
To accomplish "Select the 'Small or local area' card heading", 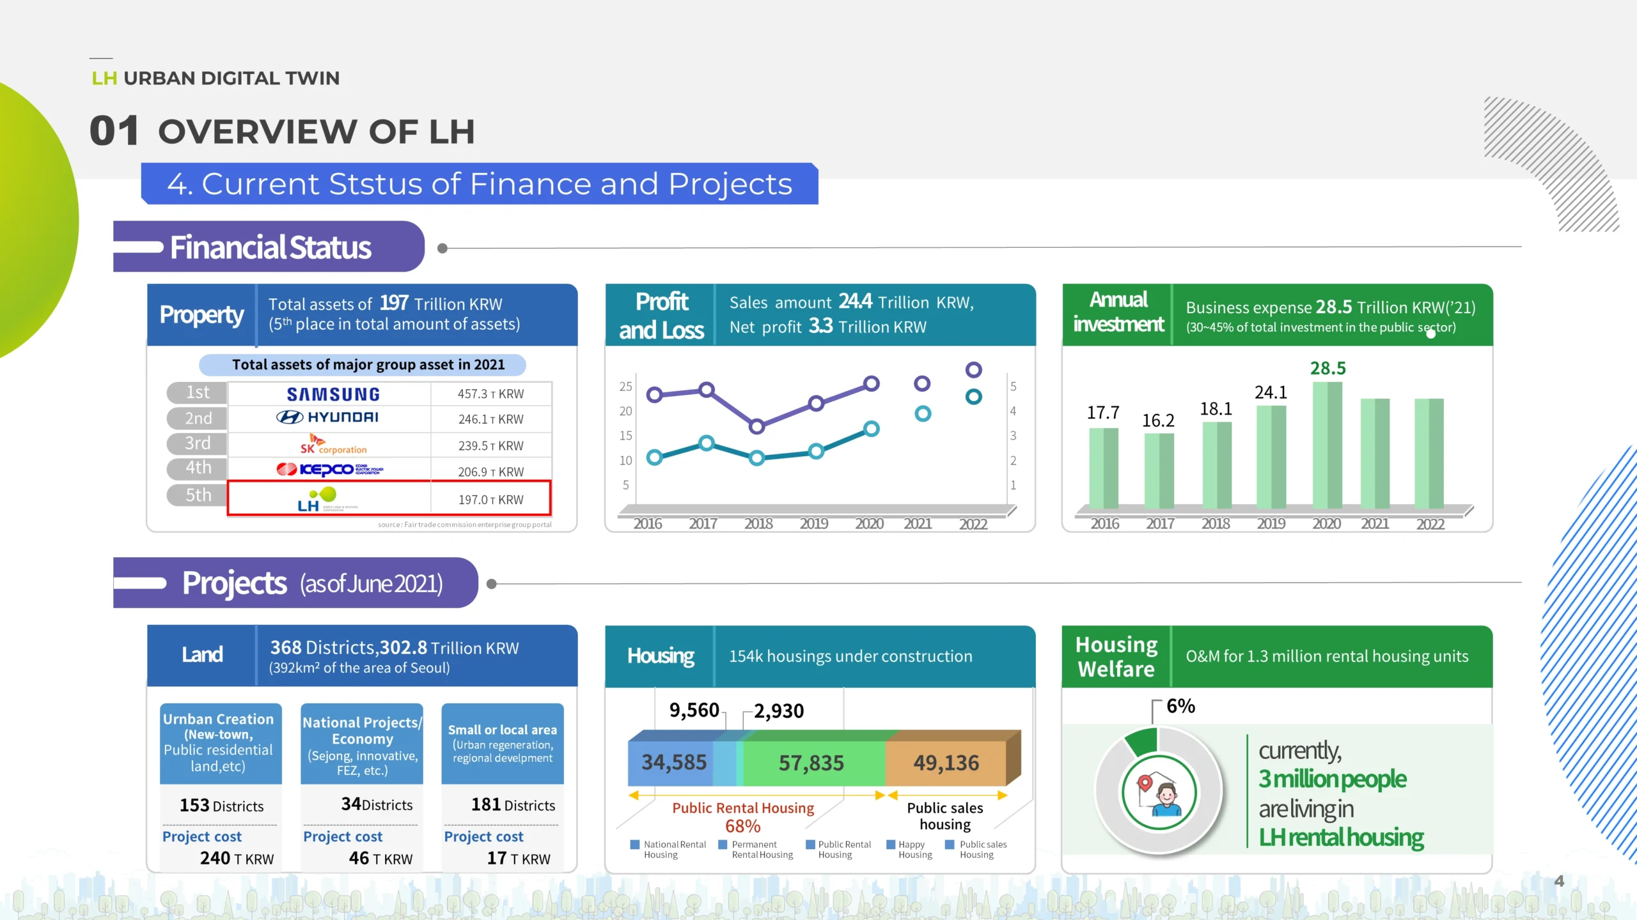I will coord(502,730).
